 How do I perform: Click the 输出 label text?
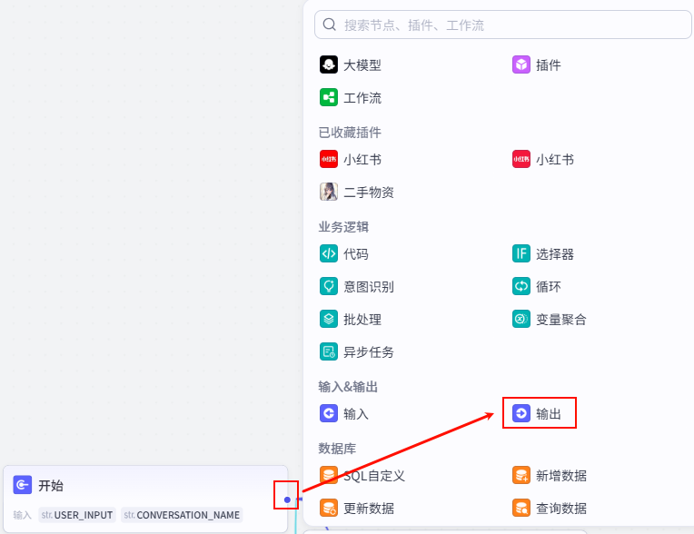click(549, 414)
